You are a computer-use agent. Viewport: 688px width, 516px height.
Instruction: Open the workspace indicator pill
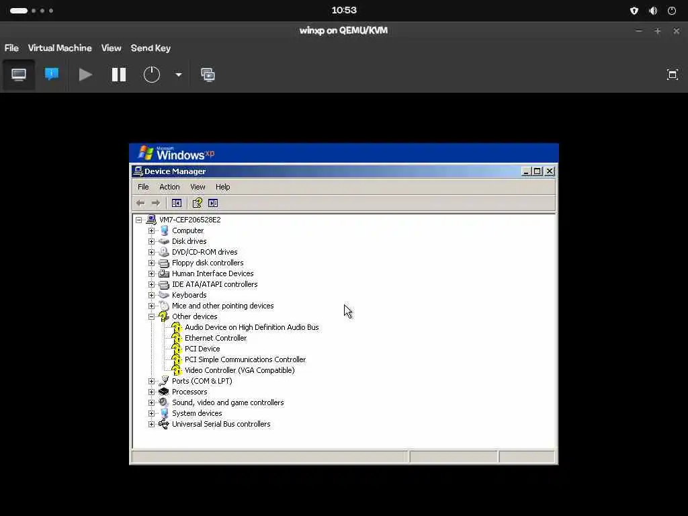click(19, 11)
